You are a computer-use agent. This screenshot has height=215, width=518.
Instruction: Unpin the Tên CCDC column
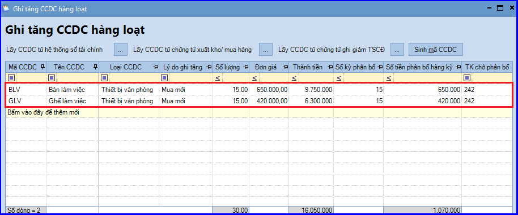pos(95,67)
